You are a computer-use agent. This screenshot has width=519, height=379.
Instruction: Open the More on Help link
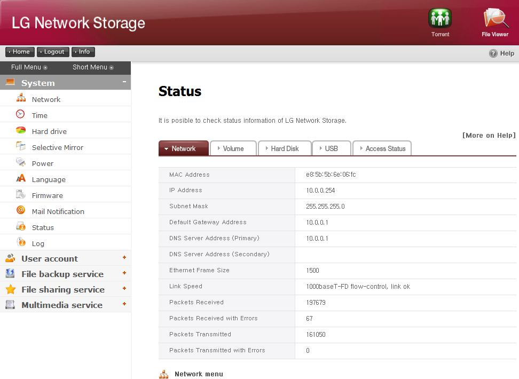click(489, 136)
